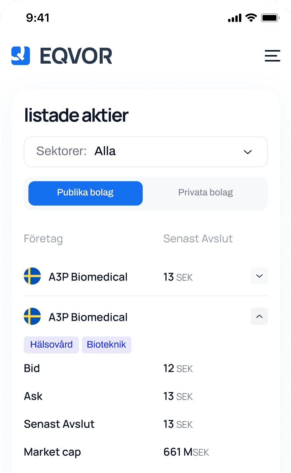Image resolution: width=291 pixels, height=473 pixels.
Task: Switch to Publika bolag tab
Action: [85, 193]
